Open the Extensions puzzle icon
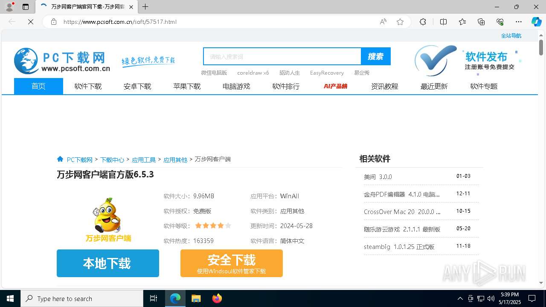546x307 pixels. [x=423, y=22]
